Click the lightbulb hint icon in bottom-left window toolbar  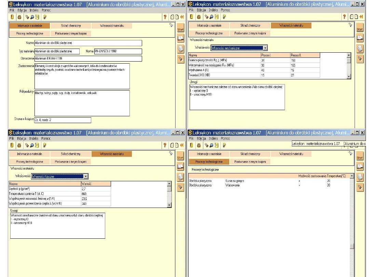(x=44, y=145)
